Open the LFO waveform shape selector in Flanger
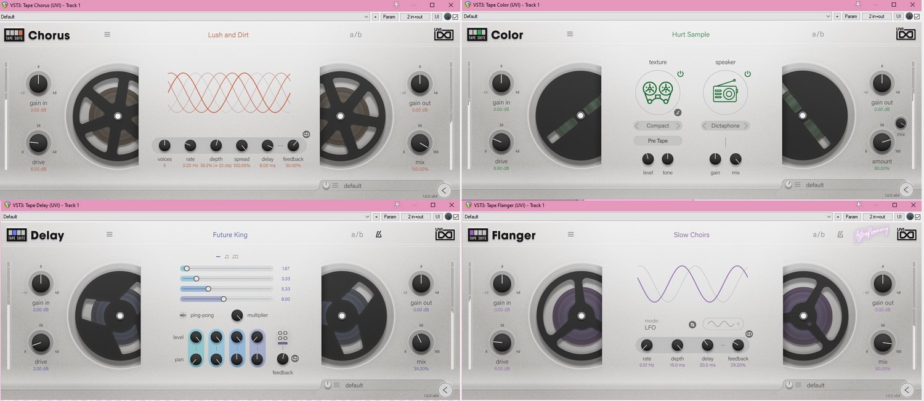Screen dimensions: 924x401 [x=723, y=324]
